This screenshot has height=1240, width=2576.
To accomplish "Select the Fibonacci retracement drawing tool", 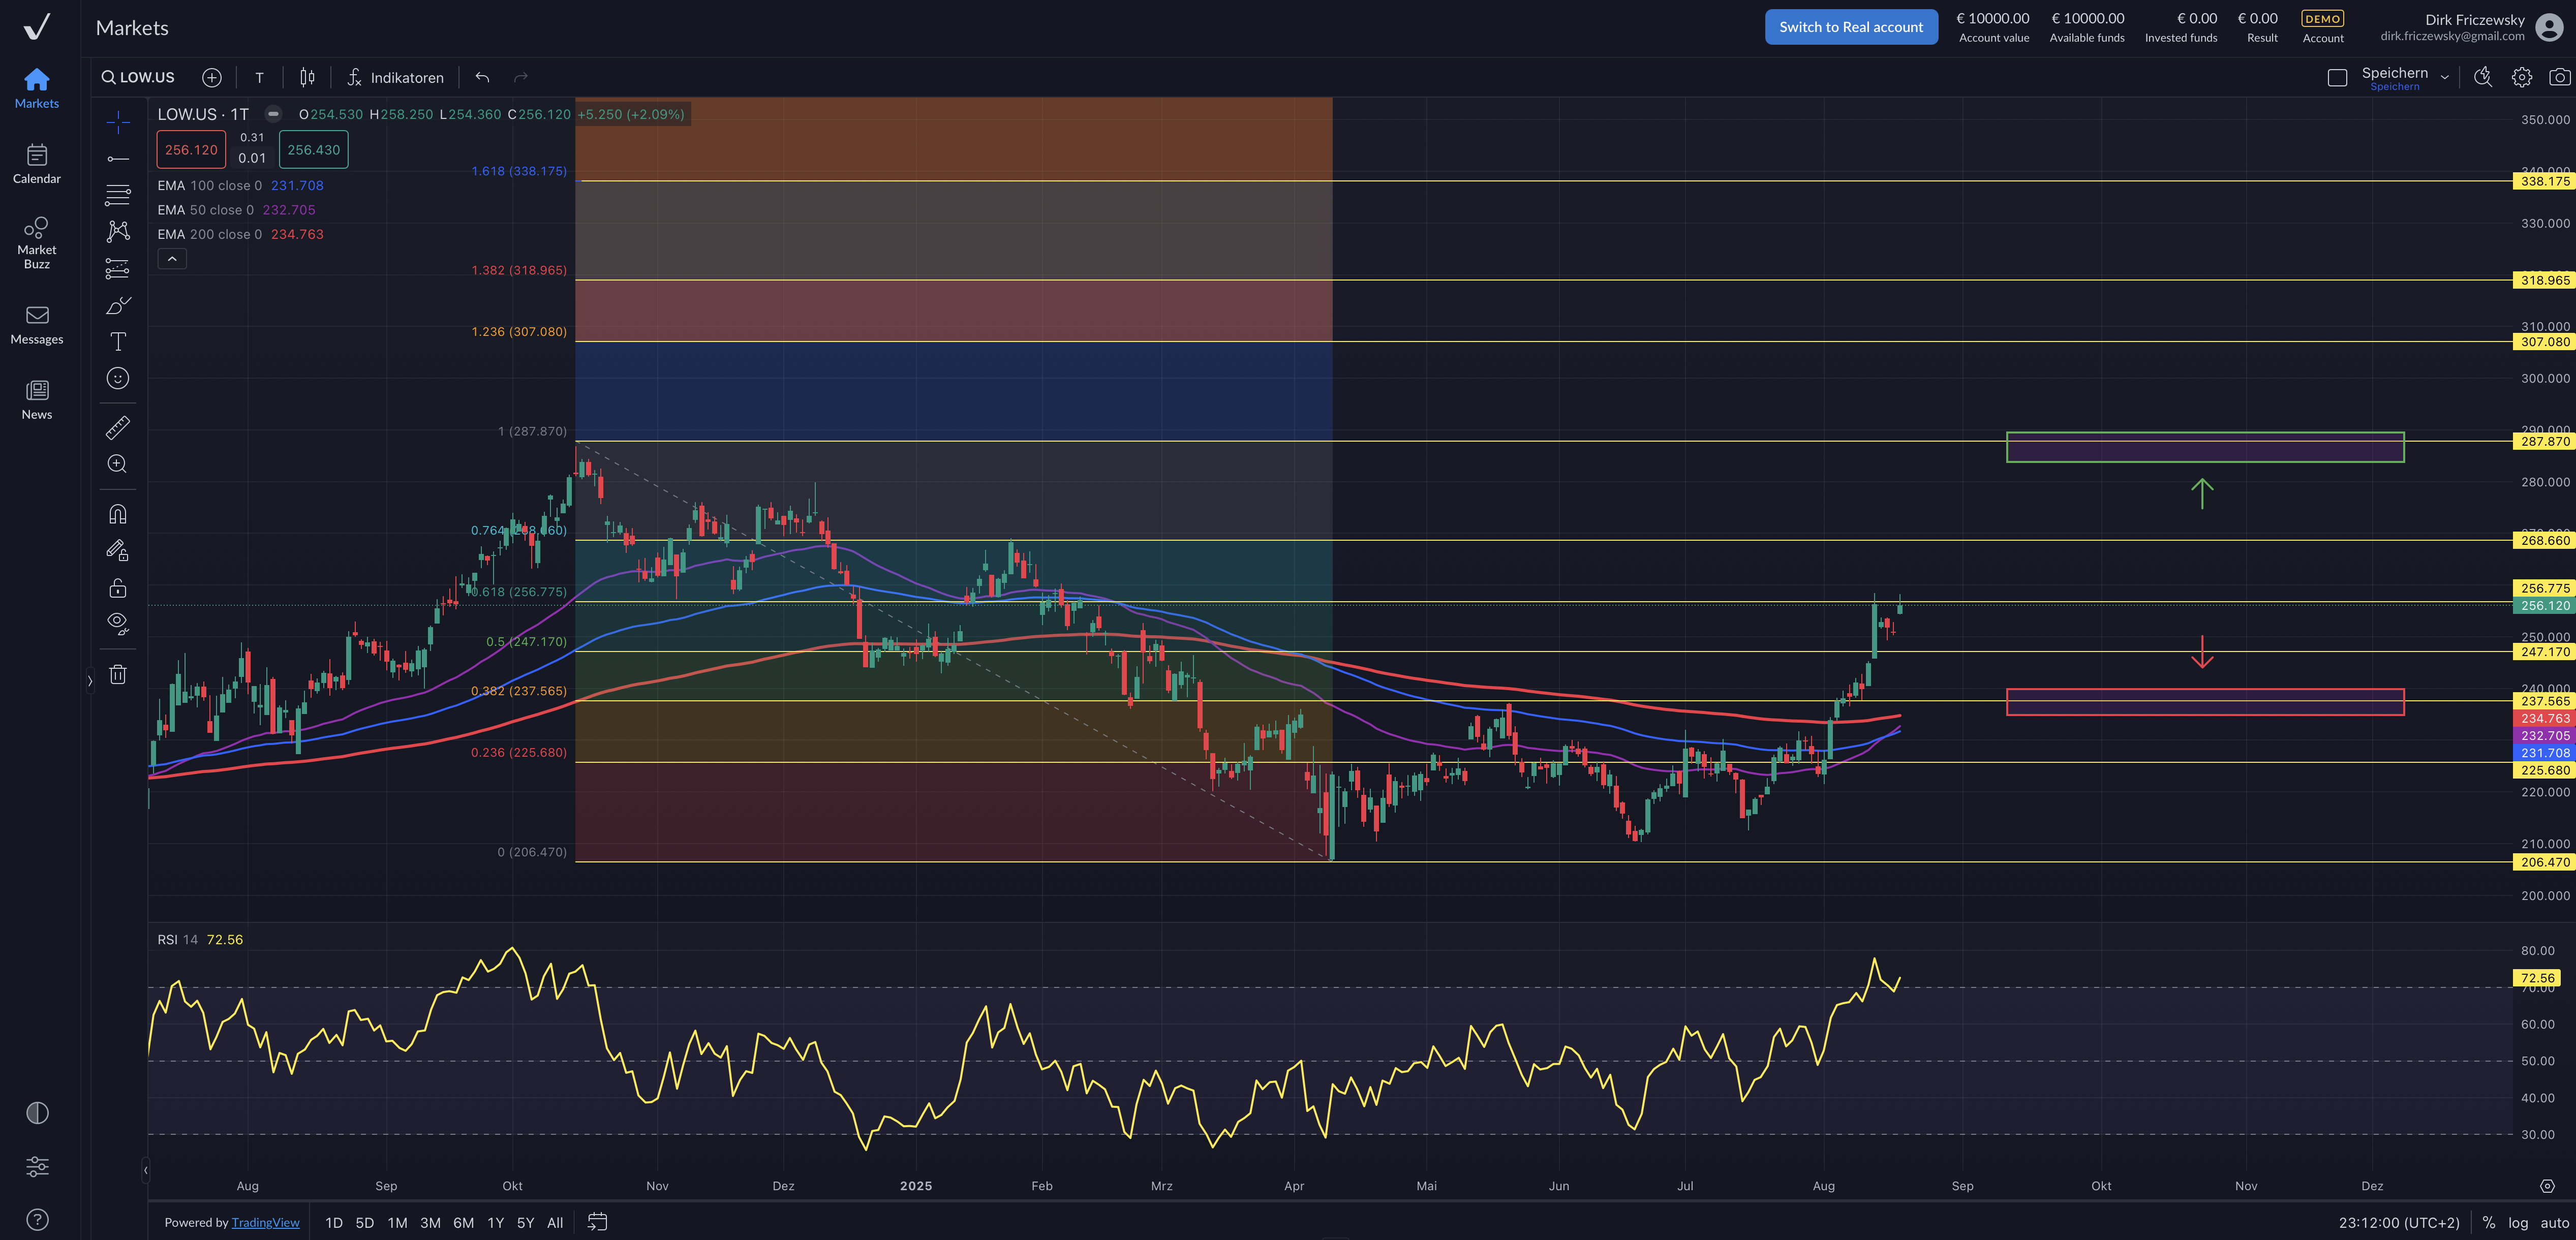I will pyautogui.click(x=118, y=195).
